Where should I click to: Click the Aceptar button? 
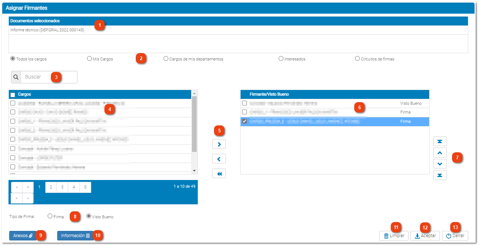425,236
